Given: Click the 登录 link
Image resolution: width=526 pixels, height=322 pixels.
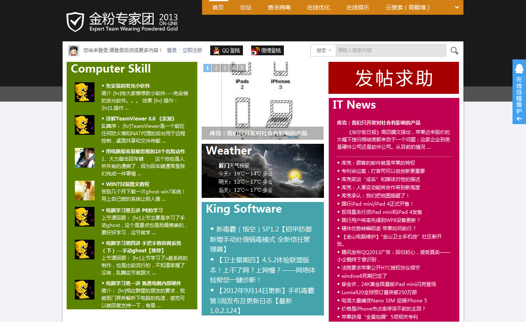Looking at the screenshot, I should point(172,50).
